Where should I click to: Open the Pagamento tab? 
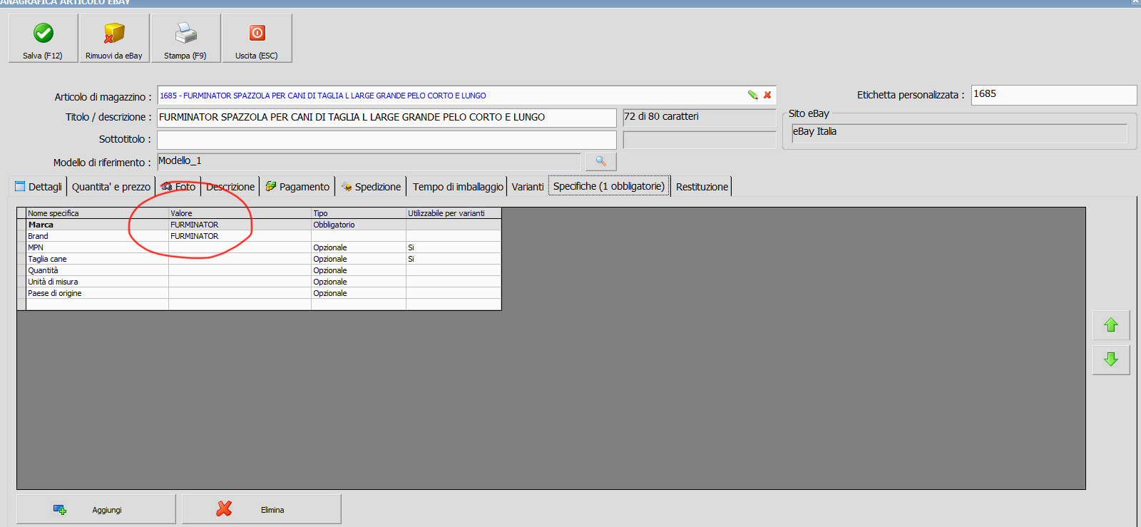297,187
